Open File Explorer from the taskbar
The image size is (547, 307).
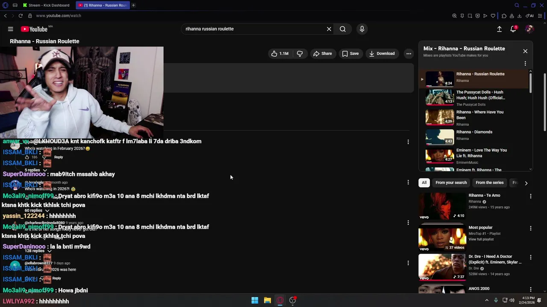(x=268, y=300)
